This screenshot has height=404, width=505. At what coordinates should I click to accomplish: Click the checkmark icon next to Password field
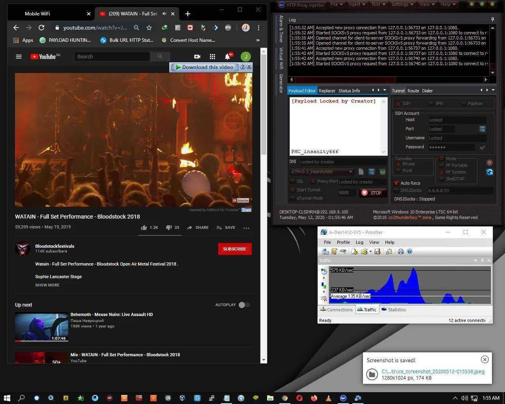pyautogui.click(x=482, y=147)
